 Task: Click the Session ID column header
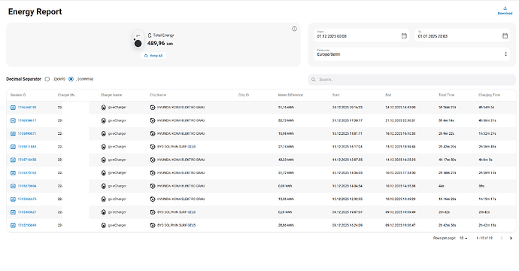[x=18, y=95]
